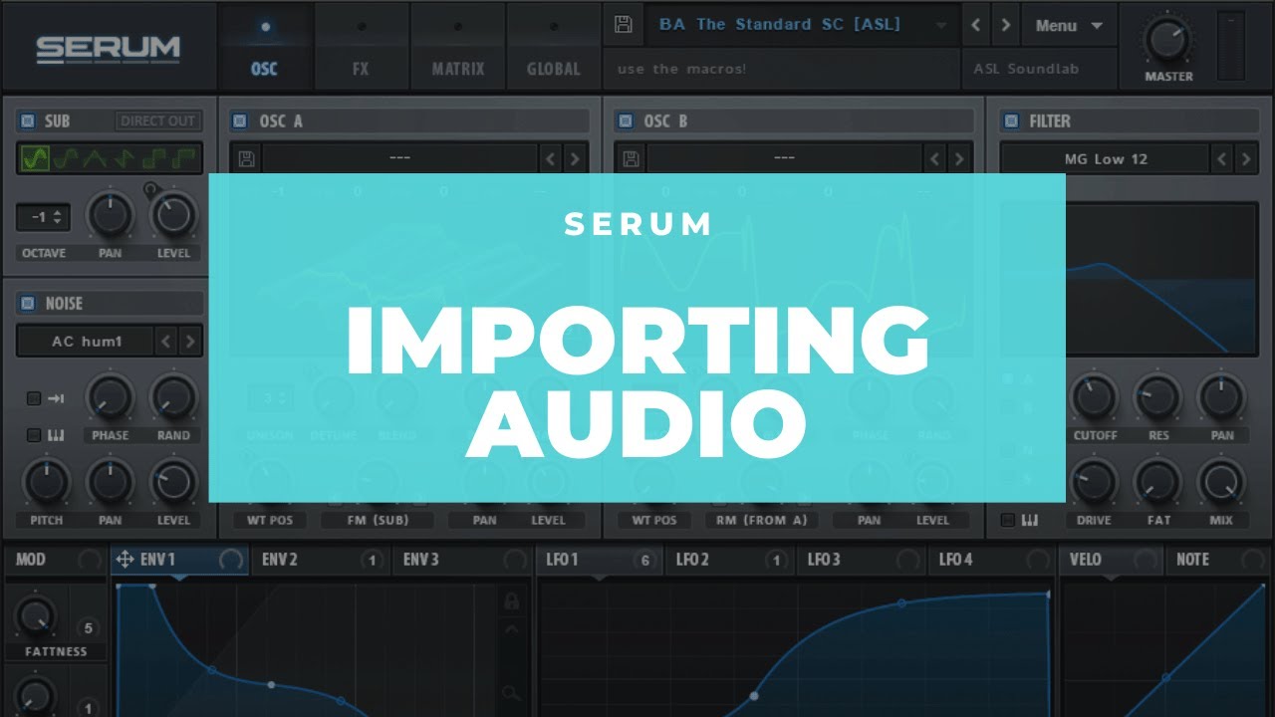Image resolution: width=1275 pixels, height=717 pixels.
Task: Click the Sub oscillator LEVEL knob
Action: pos(173,215)
